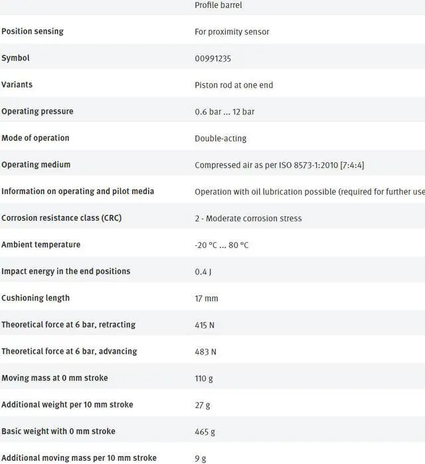Click the compressed air ISO 8573-1:2010 value
Screen dimensions: 425x464
point(279,165)
